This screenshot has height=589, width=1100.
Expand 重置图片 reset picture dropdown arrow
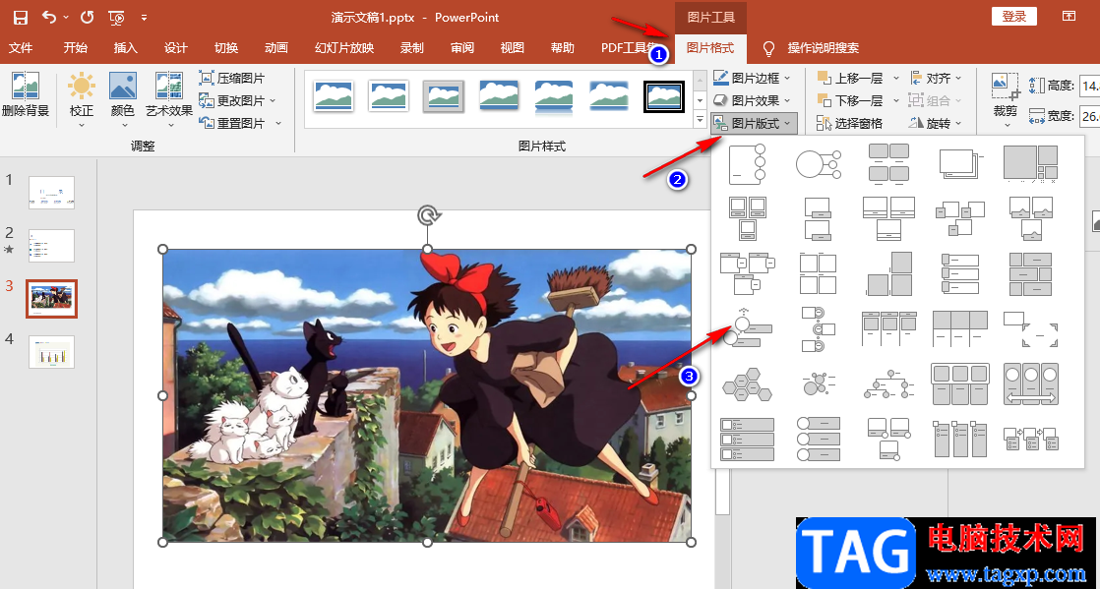tap(278, 124)
